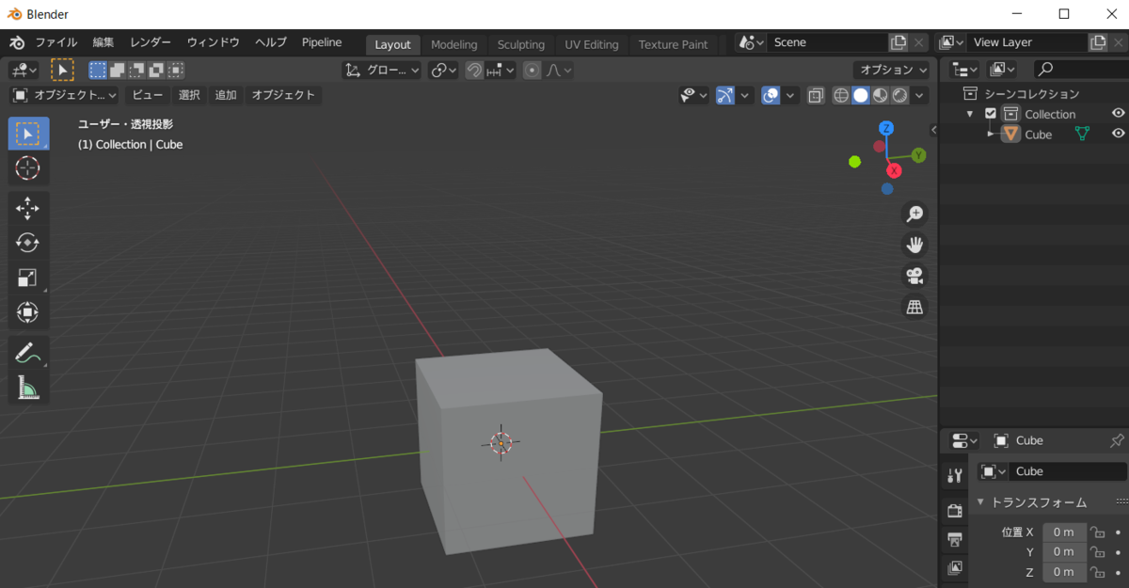This screenshot has width=1129, height=588.
Task: Hide the Cube with its eye icon
Action: pos(1118,134)
